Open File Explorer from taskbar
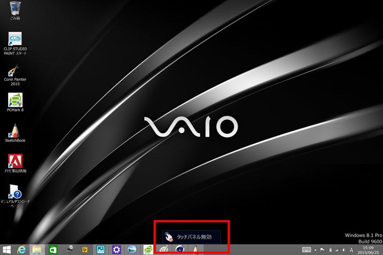The width and height of the screenshot is (383, 255). point(37,250)
